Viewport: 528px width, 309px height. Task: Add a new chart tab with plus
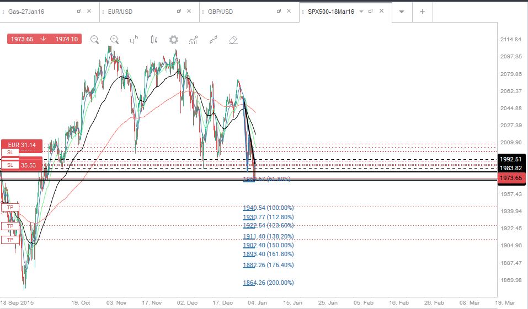pos(422,11)
